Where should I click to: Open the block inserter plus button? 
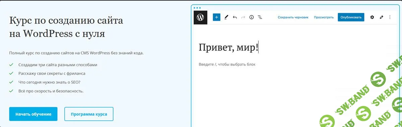pyautogui.click(x=217, y=17)
